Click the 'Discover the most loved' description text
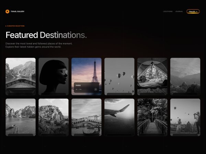This screenshot has width=206, height=154. (x=39, y=45)
